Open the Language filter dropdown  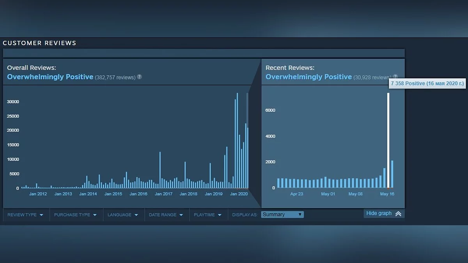[123, 215]
